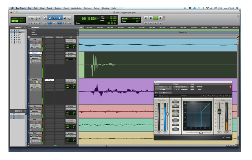Select the Scrubber speaker tool
252x160 pixels.
[x=65, y=18]
